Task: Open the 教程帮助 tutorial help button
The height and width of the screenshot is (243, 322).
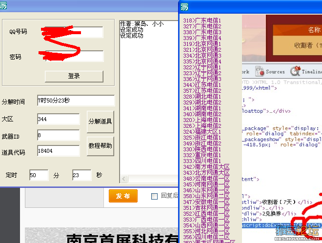Action: (x=100, y=146)
